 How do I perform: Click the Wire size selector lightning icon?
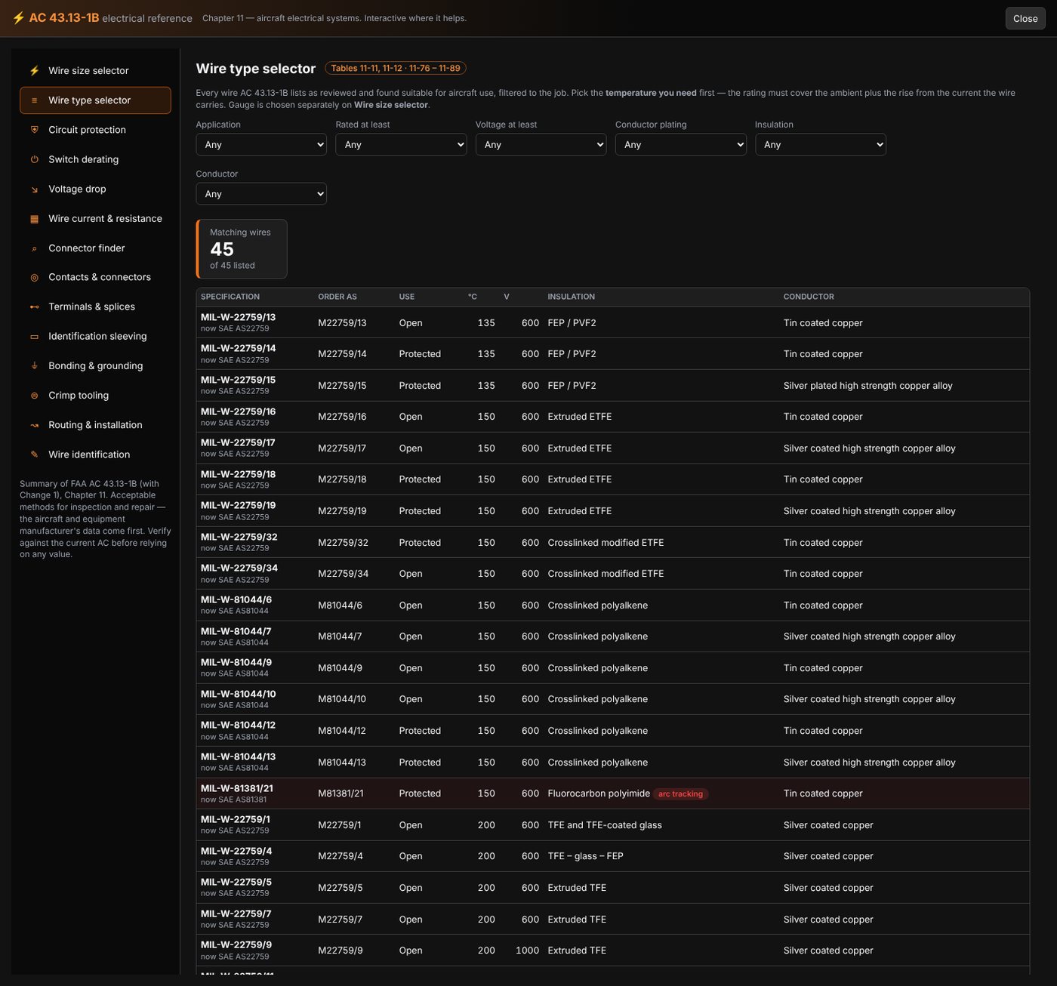point(34,71)
